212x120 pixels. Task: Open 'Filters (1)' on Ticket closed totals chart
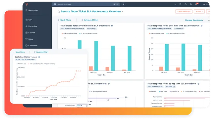point(92,29)
